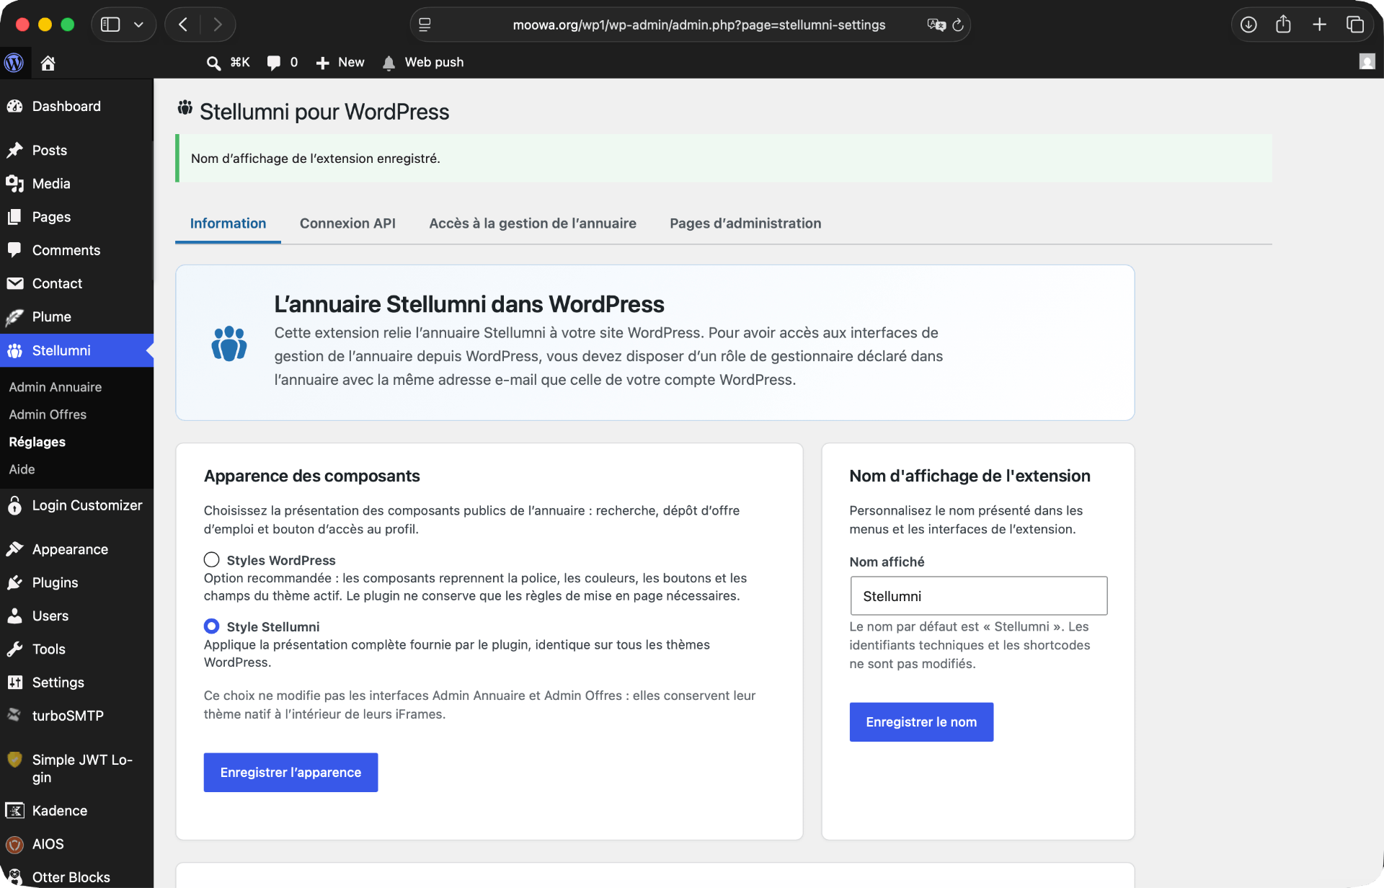Open comments bubble in admin bar
The image size is (1384, 888).
tap(282, 63)
